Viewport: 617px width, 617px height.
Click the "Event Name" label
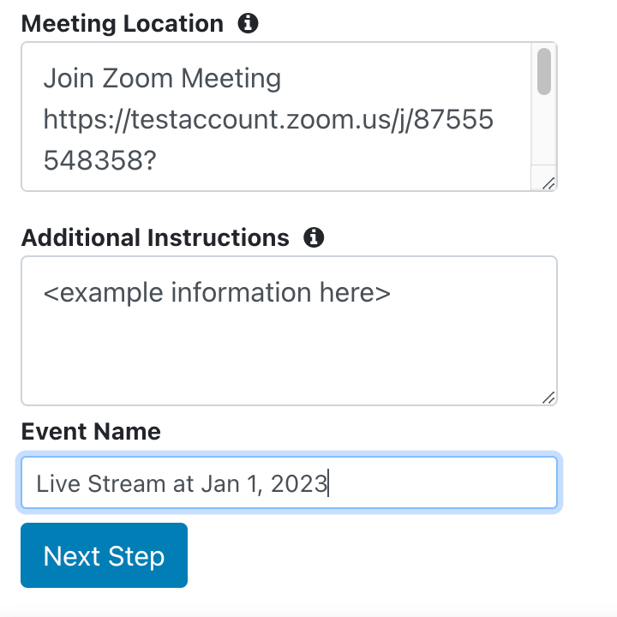pos(91,431)
